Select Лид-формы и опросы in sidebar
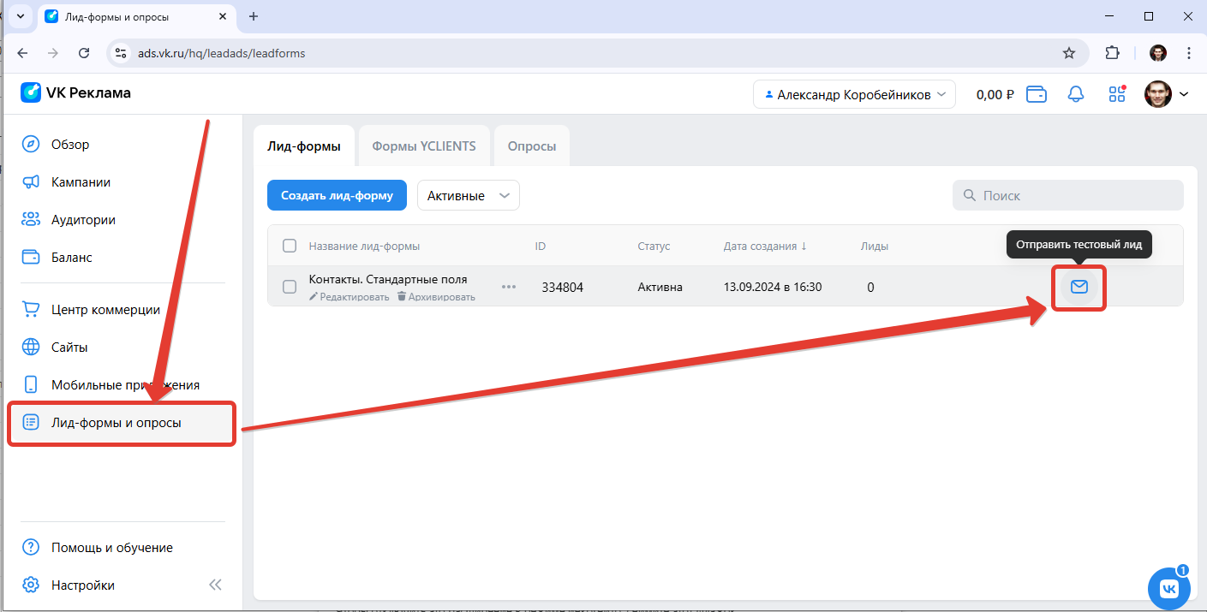Image resolution: width=1207 pixels, height=612 pixels. click(x=121, y=423)
